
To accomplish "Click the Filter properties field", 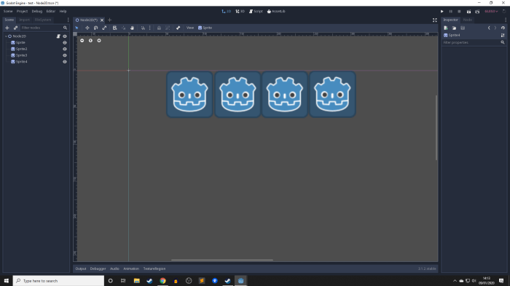I will pyautogui.click(x=474, y=43).
